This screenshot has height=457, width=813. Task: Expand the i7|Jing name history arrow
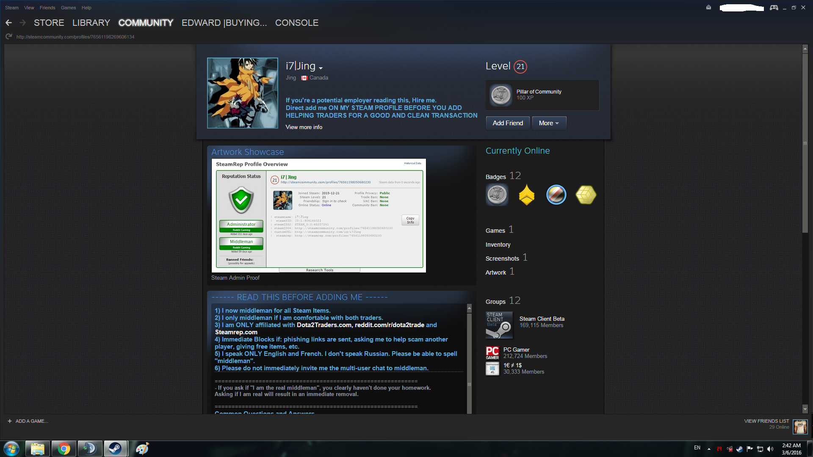[x=321, y=68]
